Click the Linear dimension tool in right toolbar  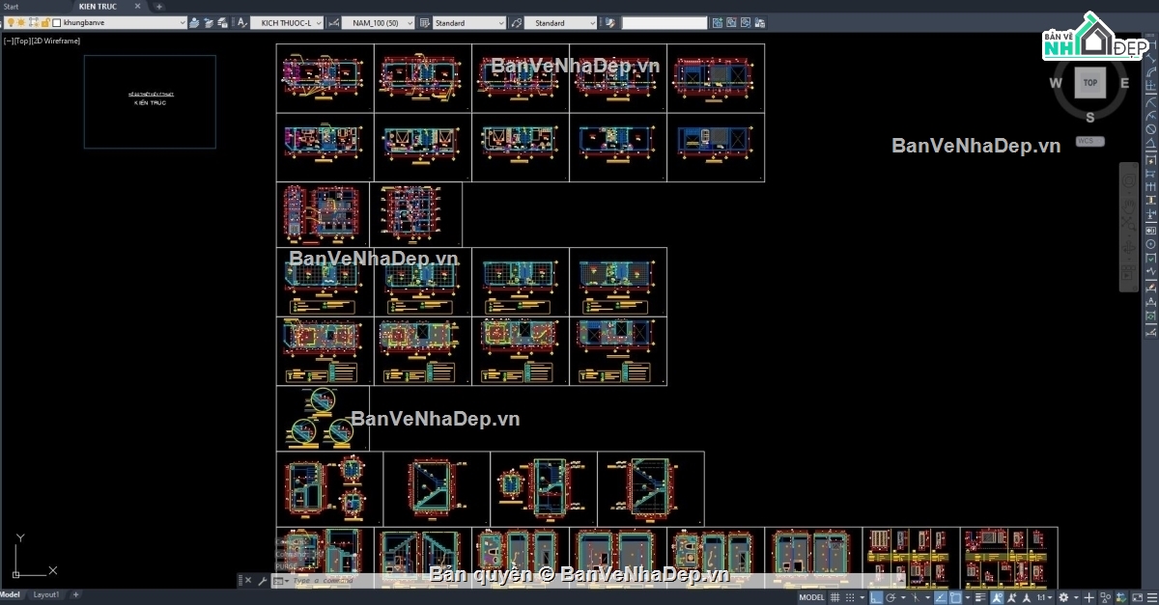[1151, 44]
